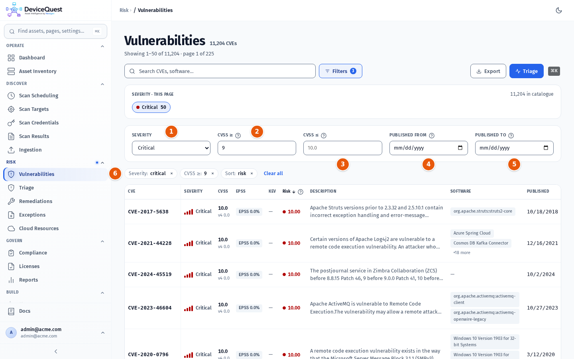Open the Severity dropdown
The width and height of the screenshot is (574, 359).
coord(171,148)
